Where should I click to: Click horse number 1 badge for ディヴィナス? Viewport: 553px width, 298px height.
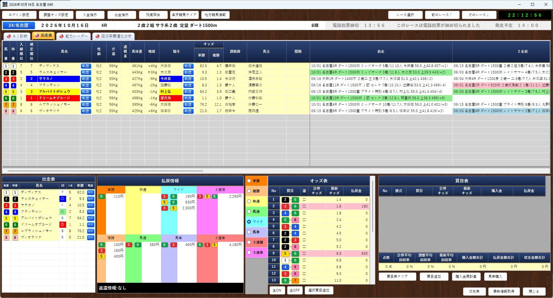click(6, 66)
